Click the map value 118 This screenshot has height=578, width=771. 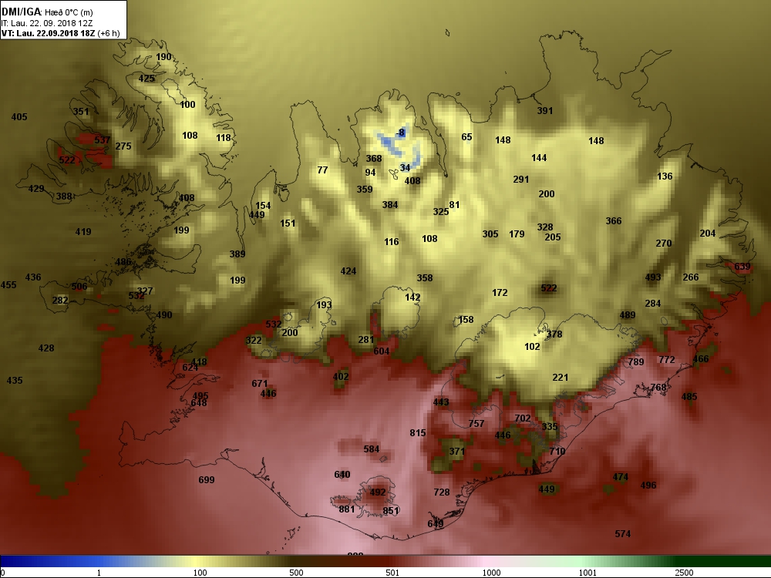pos(224,138)
